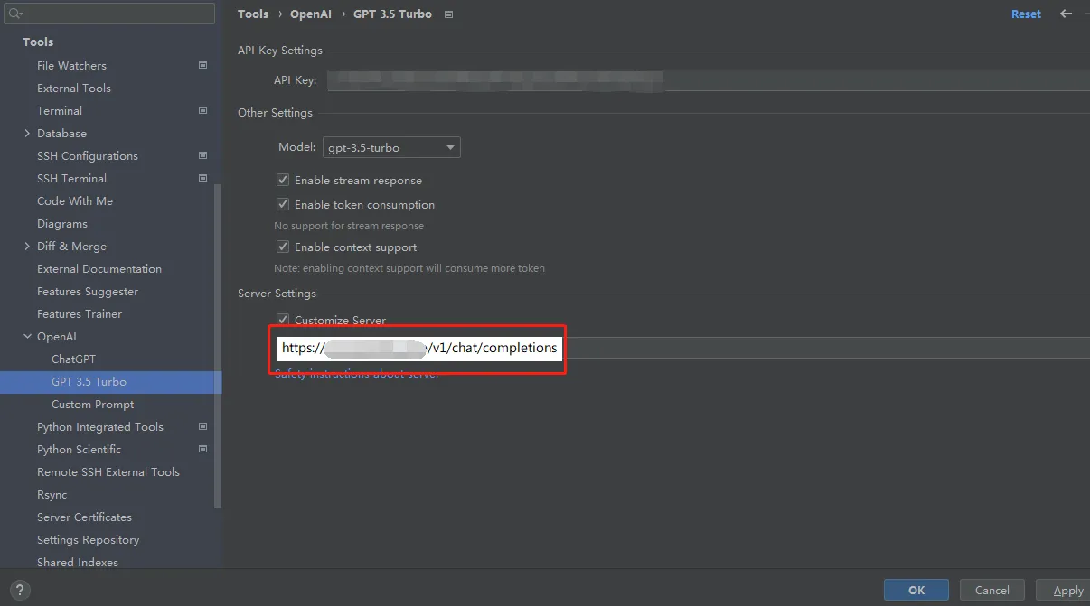This screenshot has height=606, width=1090.
Task: Click the search magnifier icon in settings
Action: pyautogui.click(x=14, y=14)
